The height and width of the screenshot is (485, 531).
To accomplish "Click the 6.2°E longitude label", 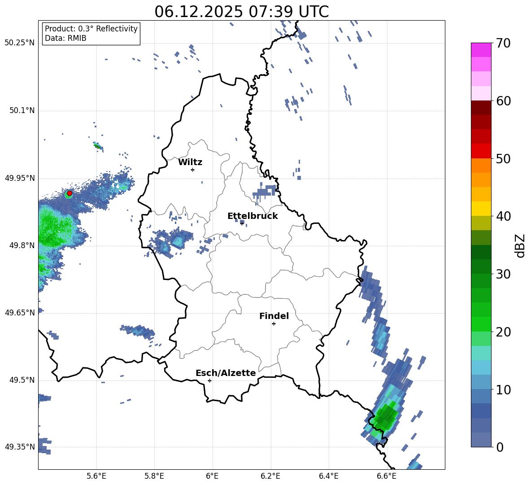I will coord(270,476).
